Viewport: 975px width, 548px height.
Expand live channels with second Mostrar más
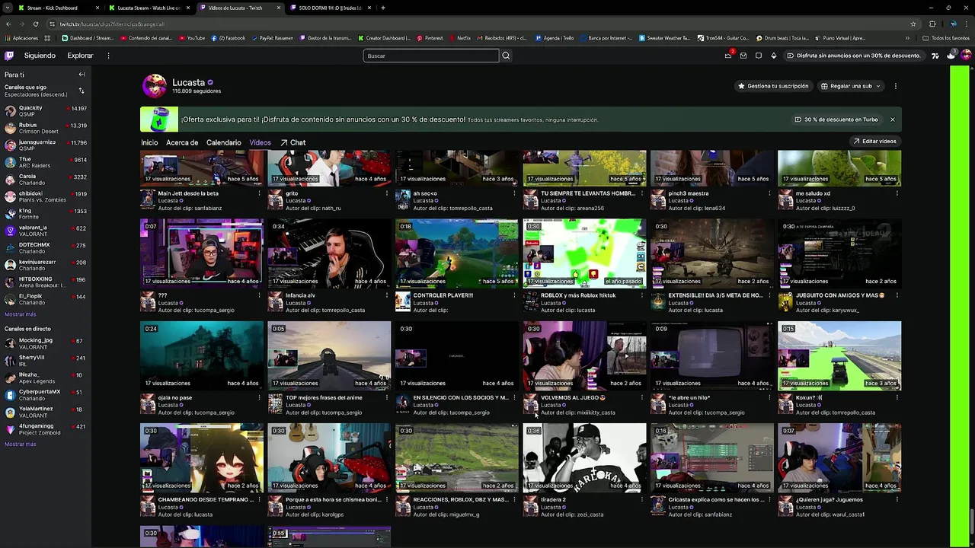[21, 444]
